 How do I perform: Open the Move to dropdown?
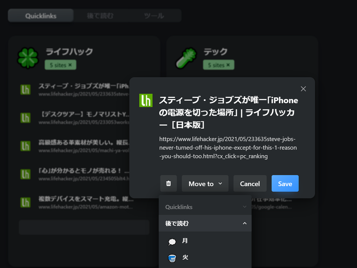[x=205, y=184]
